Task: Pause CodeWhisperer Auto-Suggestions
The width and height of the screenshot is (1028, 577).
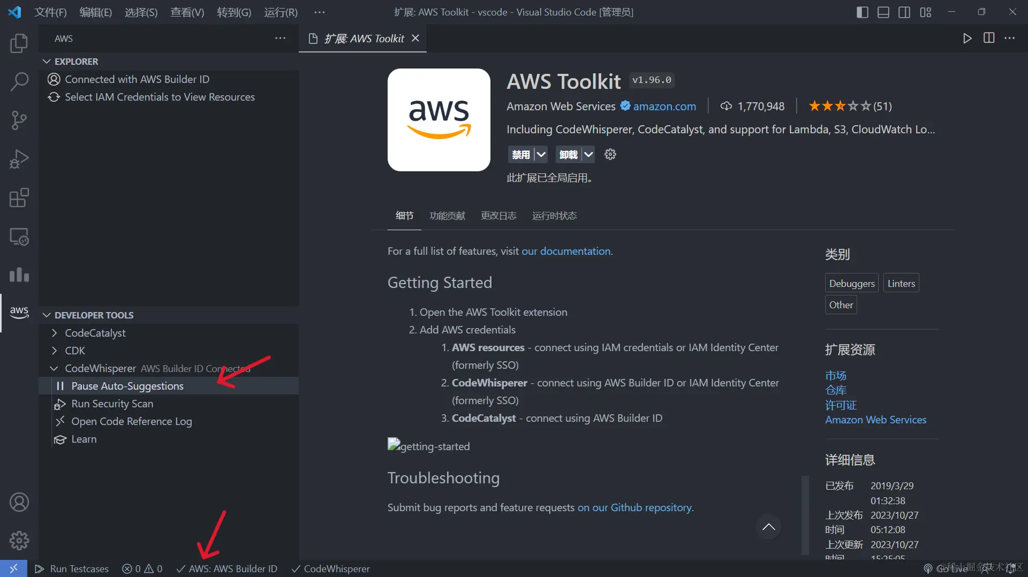Action: tap(169, 386)
